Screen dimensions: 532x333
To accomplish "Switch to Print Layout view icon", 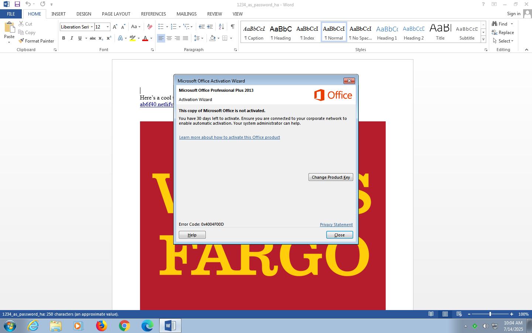I will [x=445, y=314].
